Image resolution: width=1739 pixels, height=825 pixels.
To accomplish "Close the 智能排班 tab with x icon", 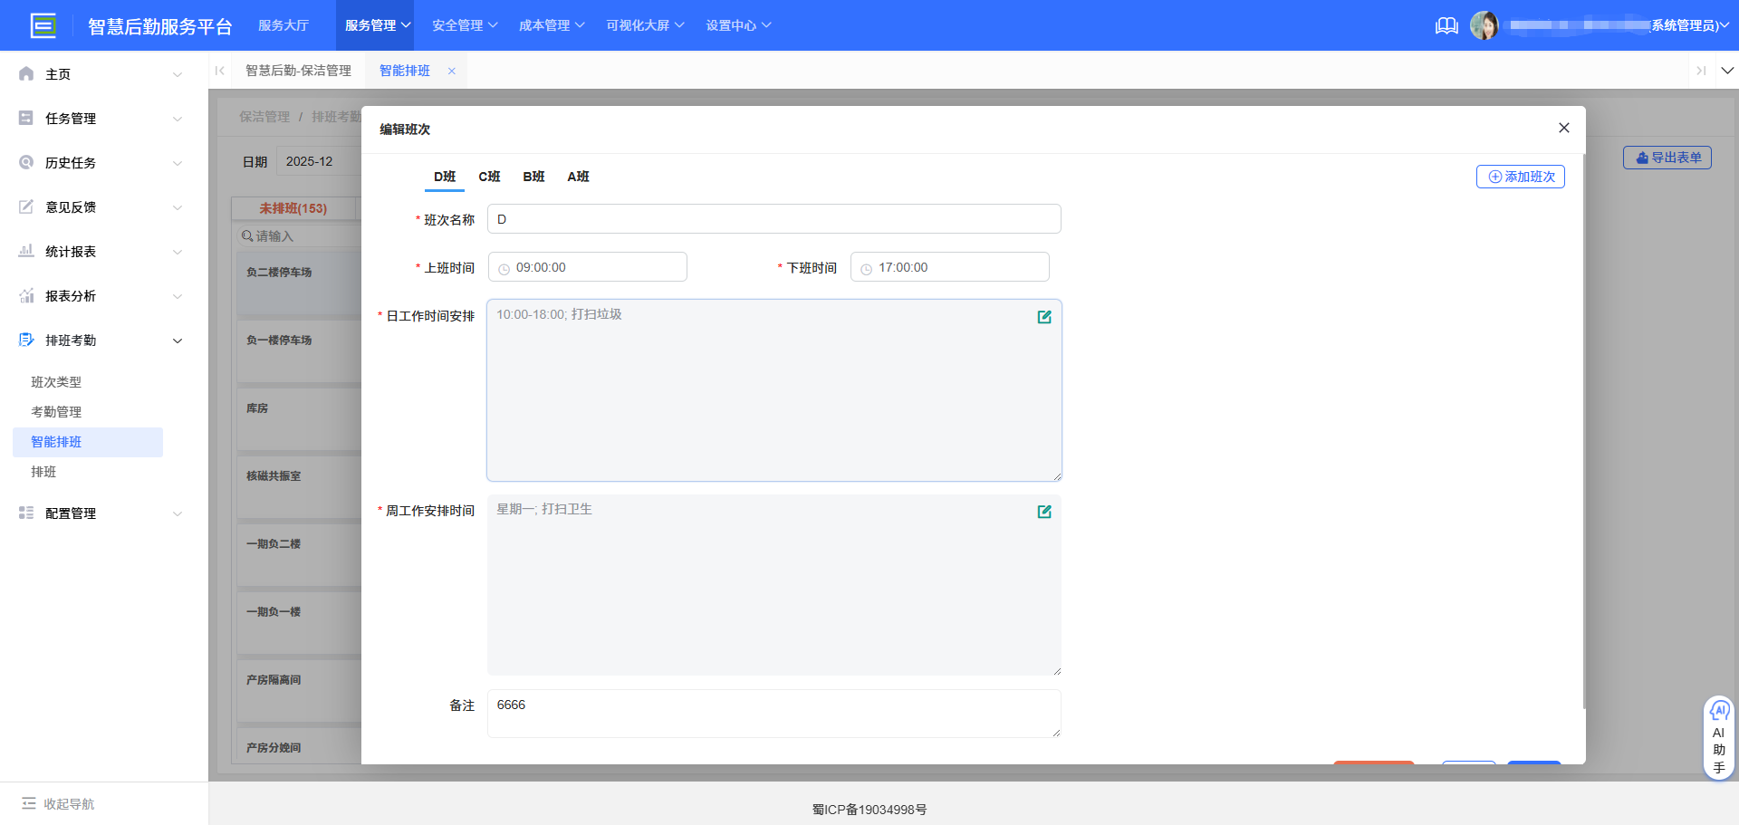I will click(452, 71).
